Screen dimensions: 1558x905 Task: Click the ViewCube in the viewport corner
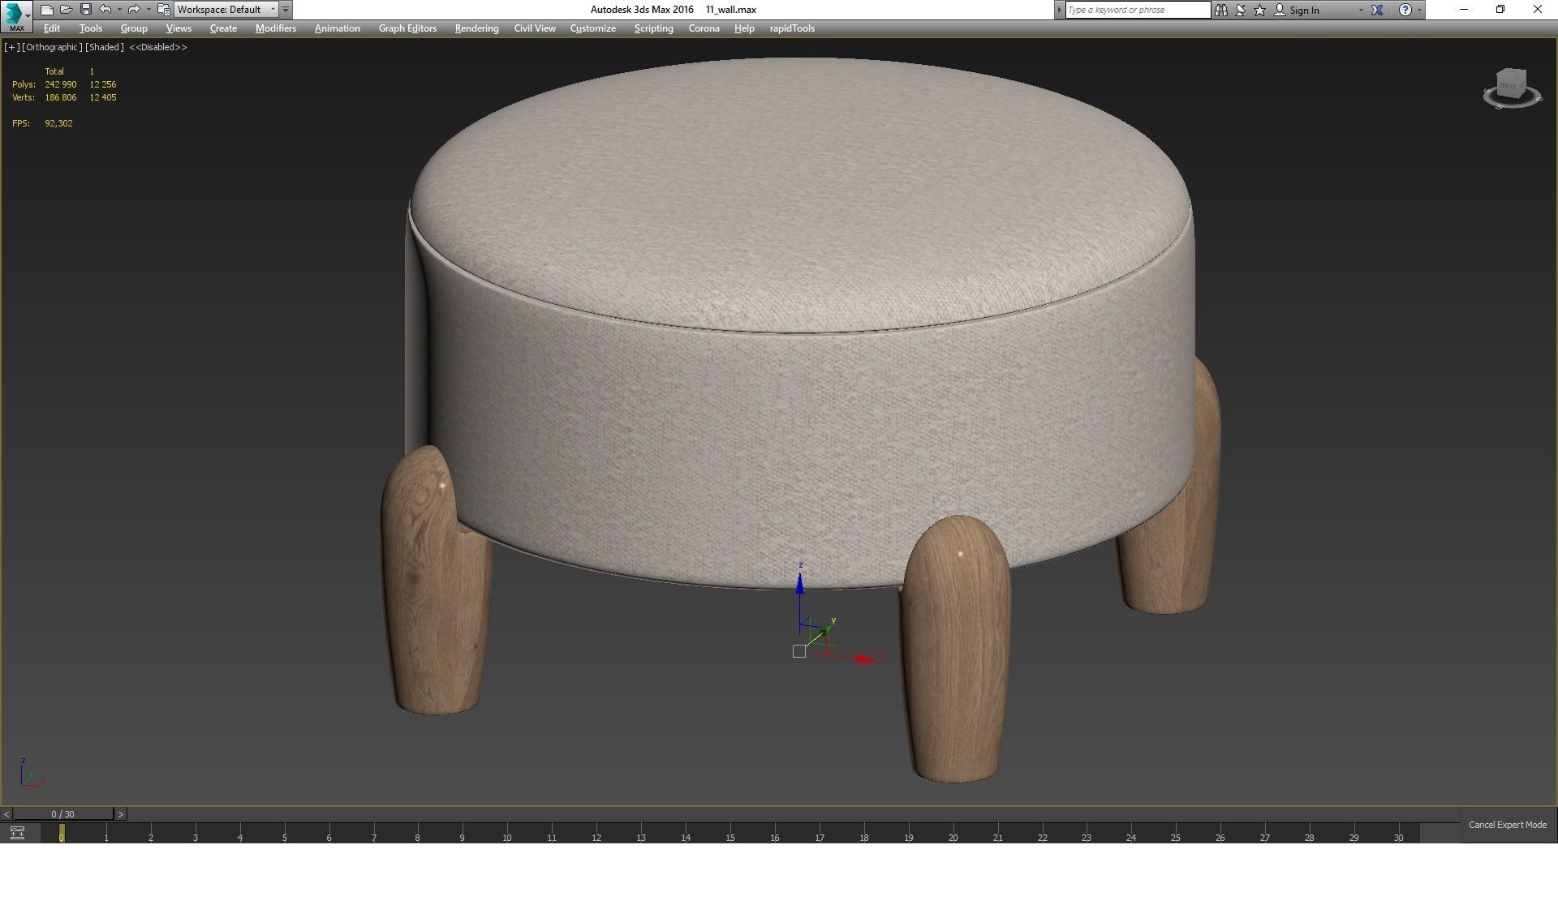click(x=1511, y=88)
